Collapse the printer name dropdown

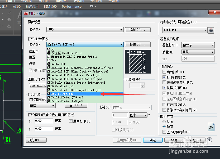click(122, 44)
